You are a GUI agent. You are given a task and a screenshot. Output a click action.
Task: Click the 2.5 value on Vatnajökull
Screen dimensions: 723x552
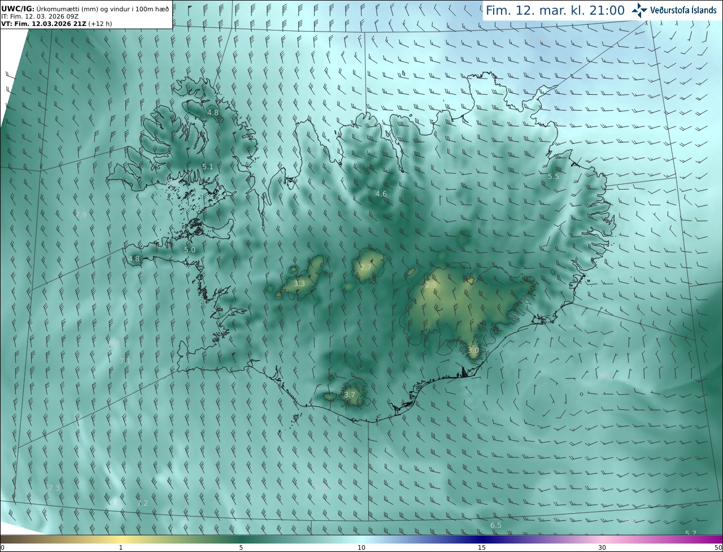point(430,285)
